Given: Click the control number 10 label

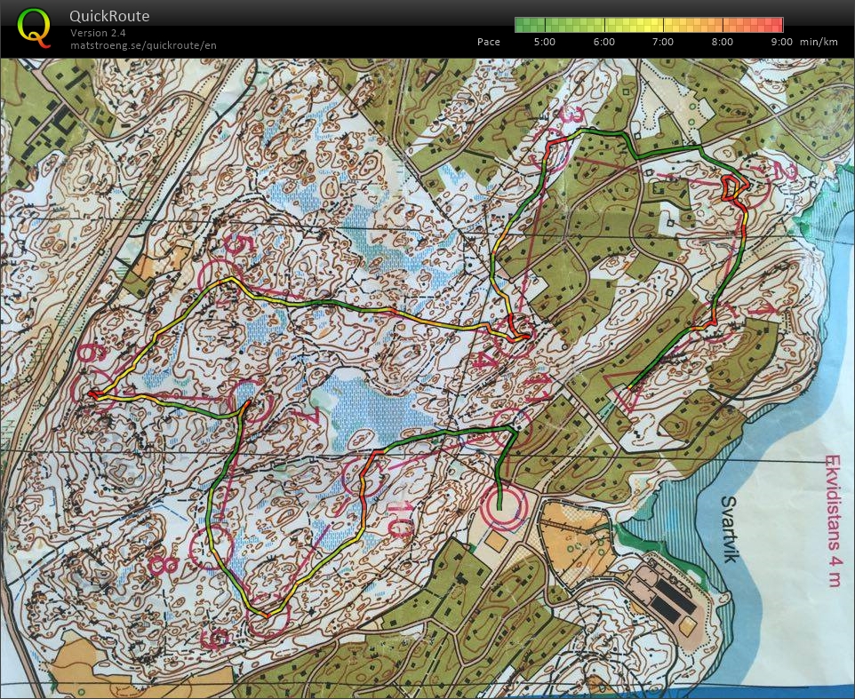Looking at the screenshot, I should pos(402,520).
